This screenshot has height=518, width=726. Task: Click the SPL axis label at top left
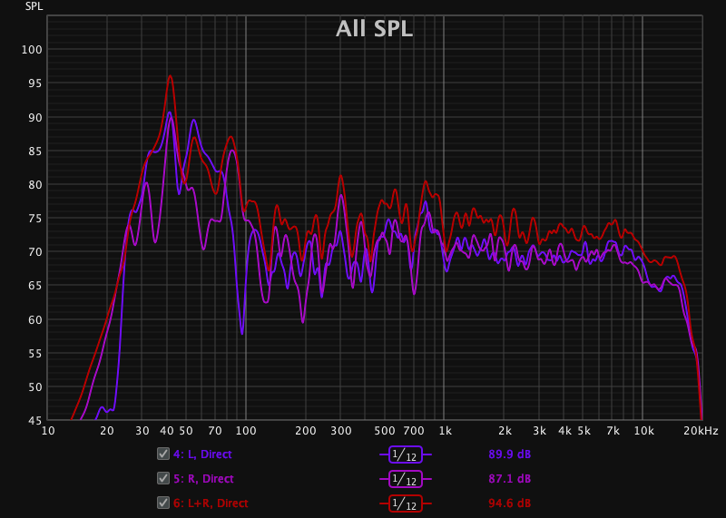pyautogui.click(x=34, y=5)
